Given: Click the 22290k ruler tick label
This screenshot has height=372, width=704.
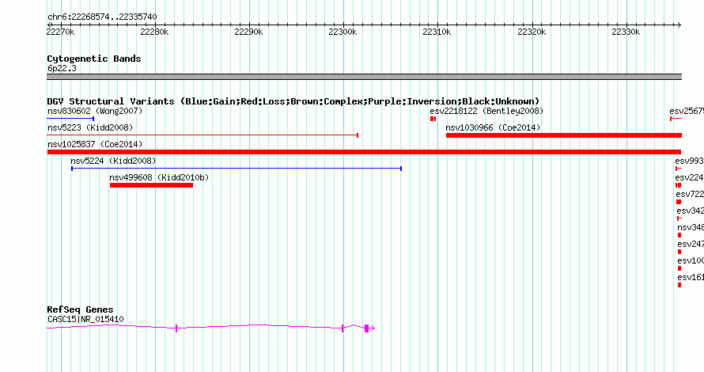Looking at the screenshot, I should (248, 32).
